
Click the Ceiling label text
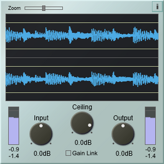pyautogui.click(x=82, y=107)
